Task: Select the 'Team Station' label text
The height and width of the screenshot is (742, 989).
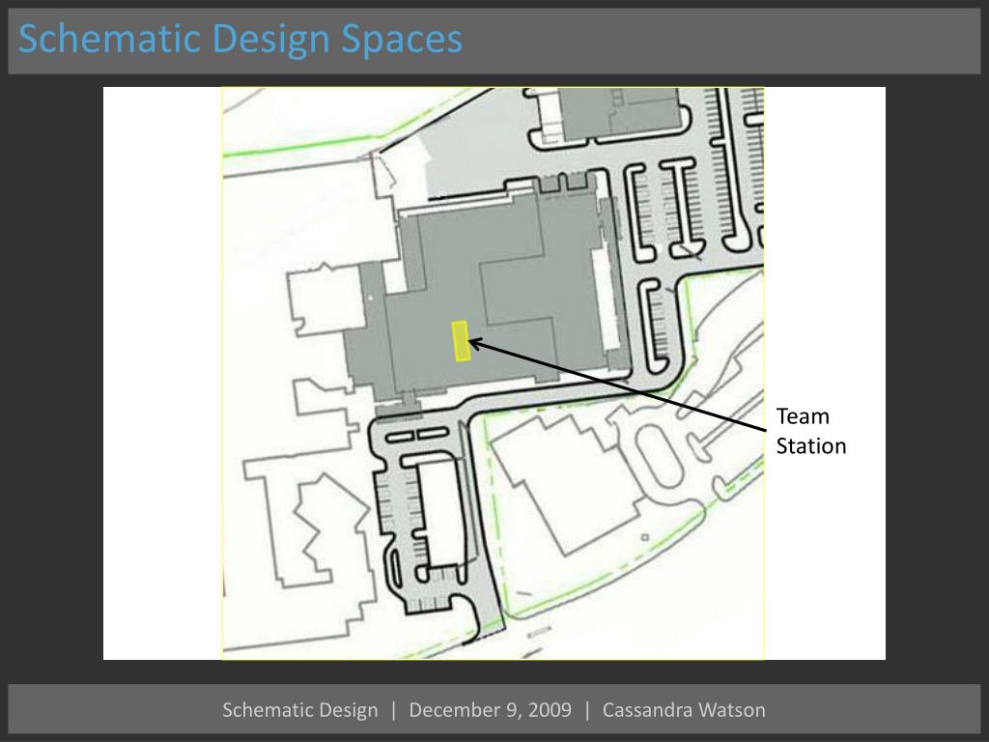Action: point(811,432)
